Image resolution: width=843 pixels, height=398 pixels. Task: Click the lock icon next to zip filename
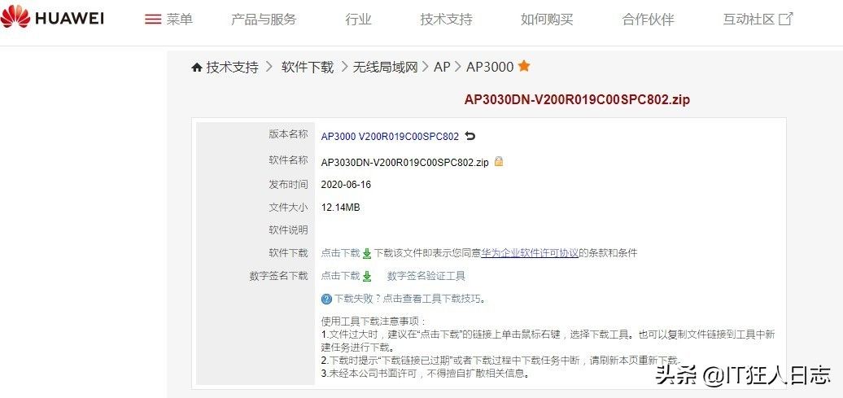(x=499, y=161)
